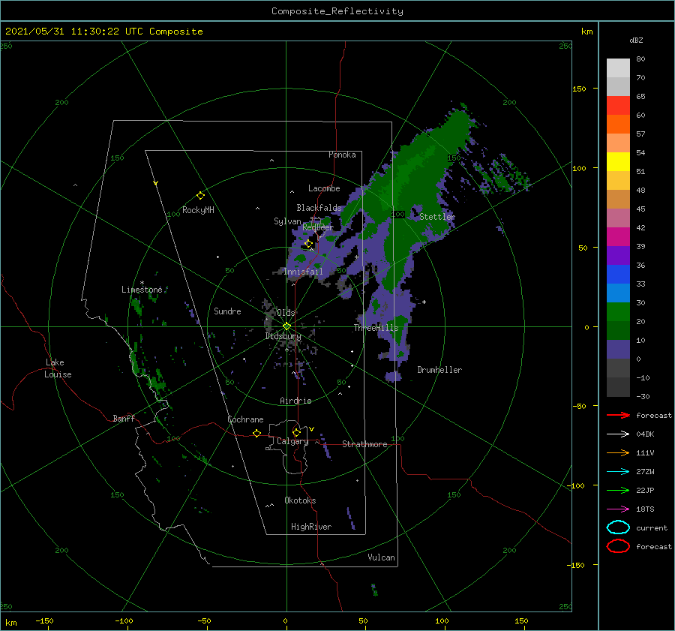Click the Airdrie label
This screenshot has width=675, height=631.
pyautogui.click(x=295, y=401)
